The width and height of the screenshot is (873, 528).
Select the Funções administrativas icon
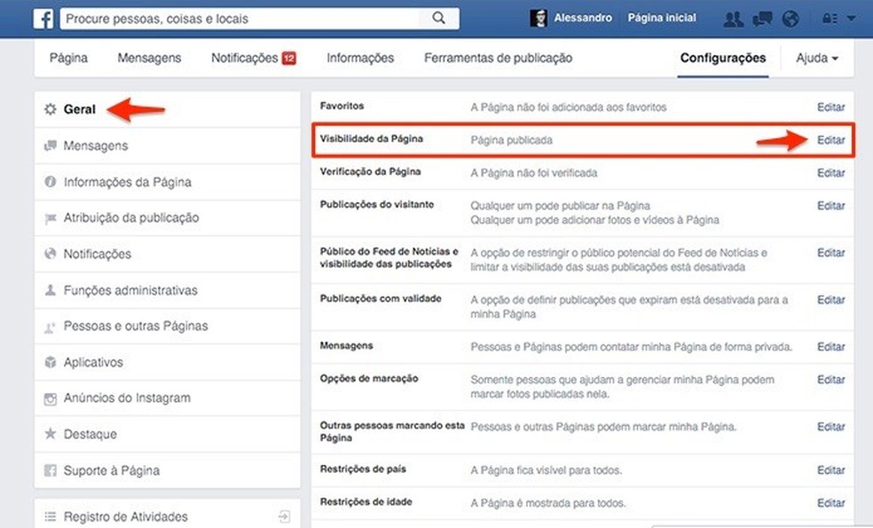[x=51, y=290]
